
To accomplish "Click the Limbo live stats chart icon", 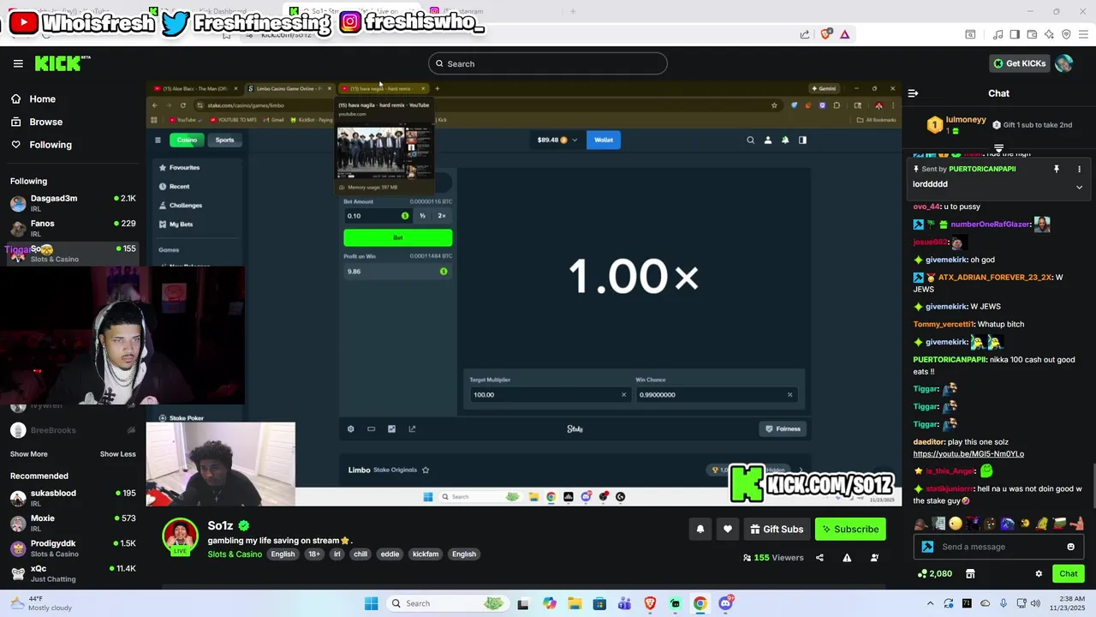I will (391, 428).
